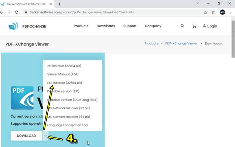Minimize the Chrome window
The height and width of the screenshot is (147, 235).
coord(208,3)
